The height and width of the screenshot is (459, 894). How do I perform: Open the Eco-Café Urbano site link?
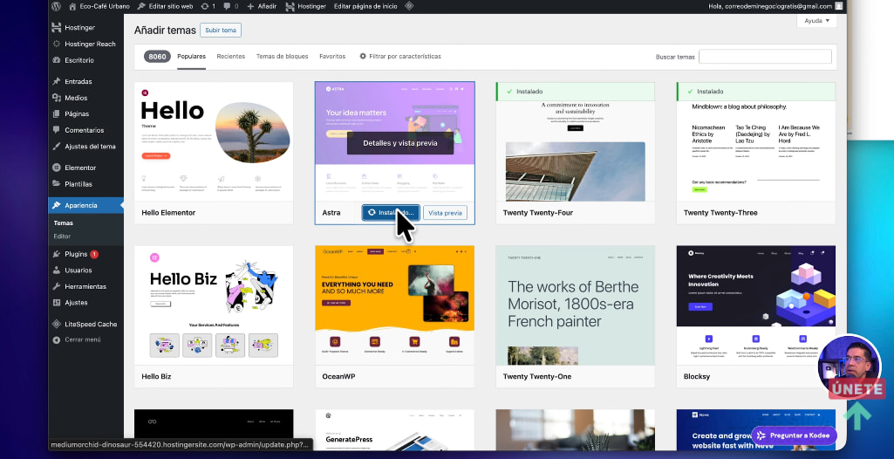pyautogui.click(x=99, y=6)
